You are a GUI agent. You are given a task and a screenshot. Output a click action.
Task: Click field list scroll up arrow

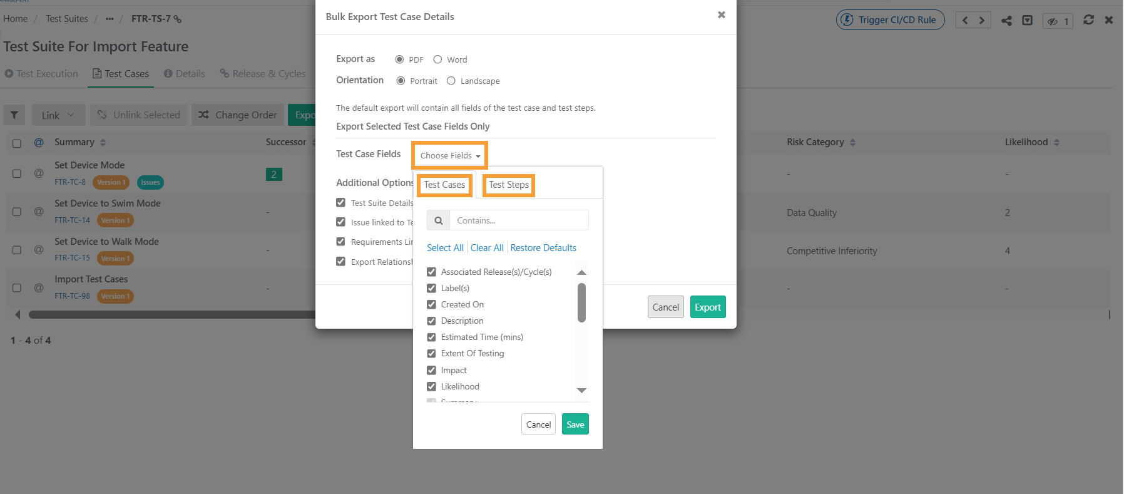click(x=581, y=272)
